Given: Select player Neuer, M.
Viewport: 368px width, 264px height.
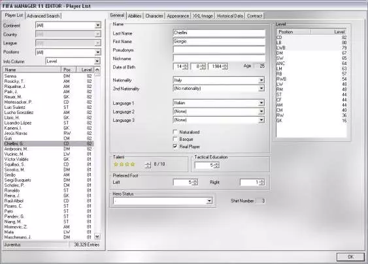Looking at the screenshot, I should tap(48, 97).
